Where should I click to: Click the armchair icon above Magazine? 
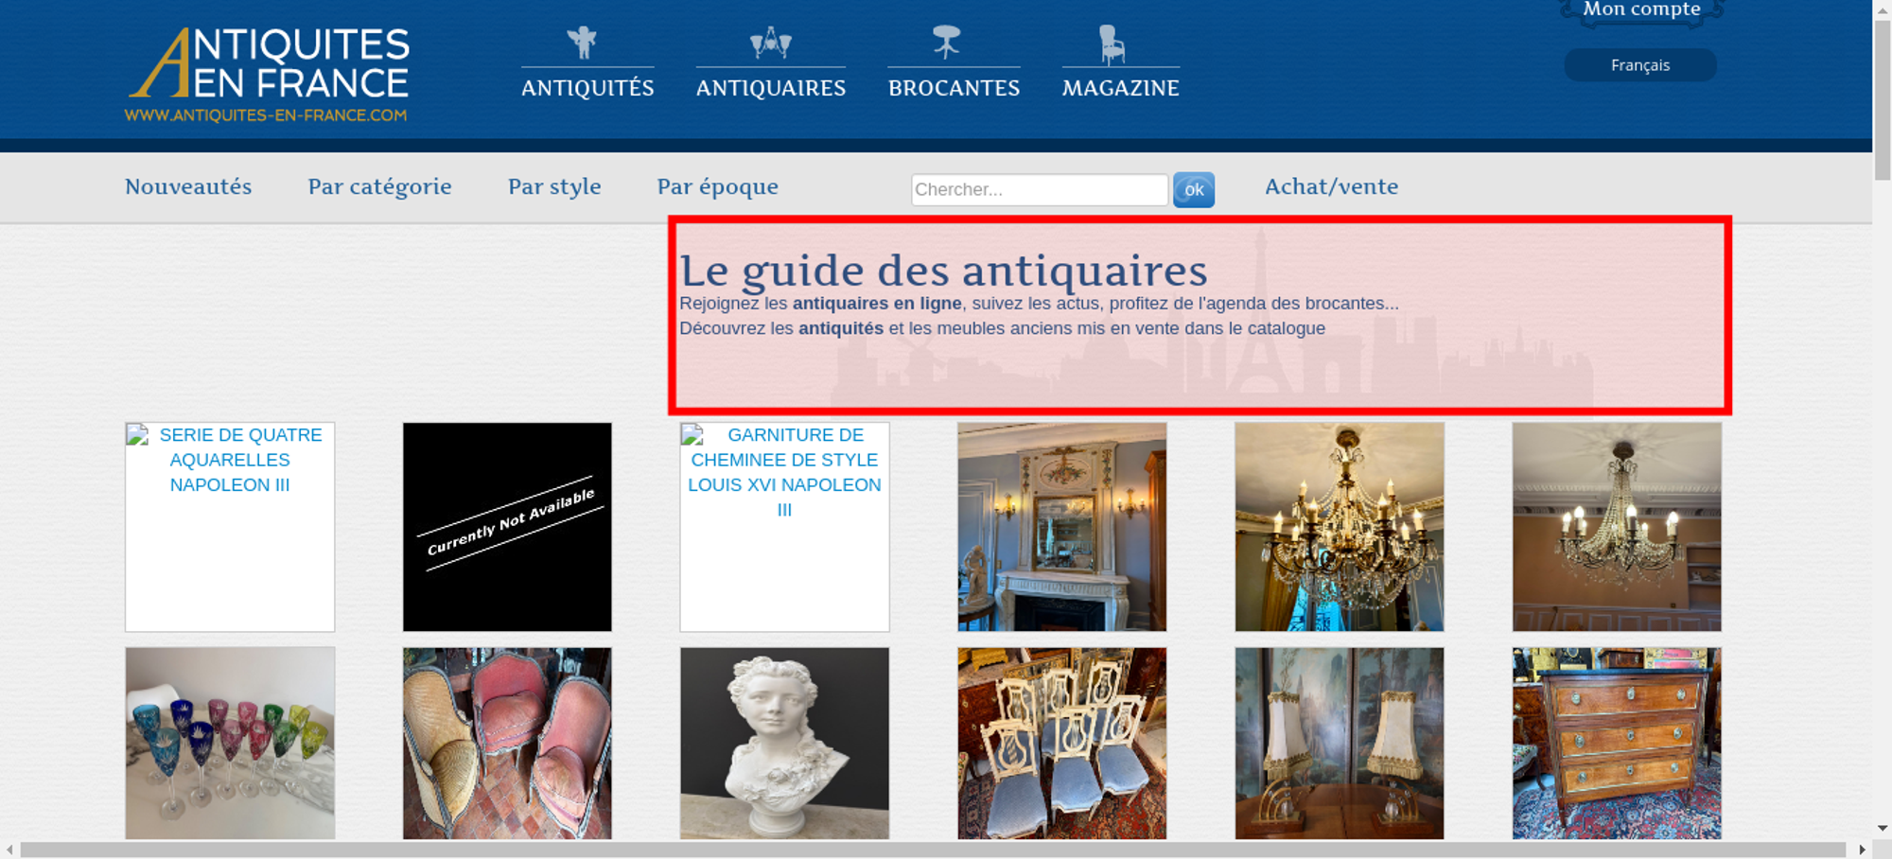(x=1112, y=44)
